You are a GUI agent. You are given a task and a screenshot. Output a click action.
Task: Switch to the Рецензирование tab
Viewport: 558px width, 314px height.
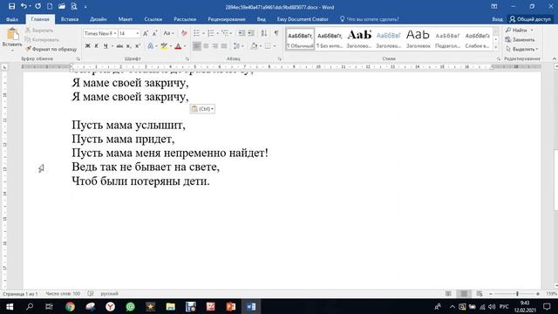(227, 19)
